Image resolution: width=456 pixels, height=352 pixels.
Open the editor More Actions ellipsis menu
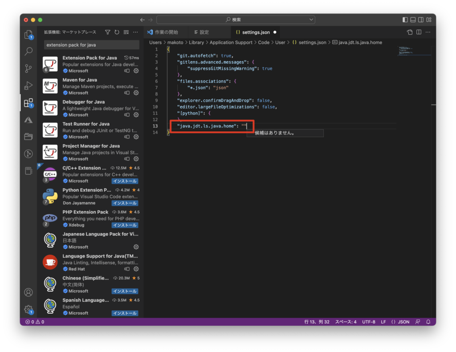click(x=428, y=32)
